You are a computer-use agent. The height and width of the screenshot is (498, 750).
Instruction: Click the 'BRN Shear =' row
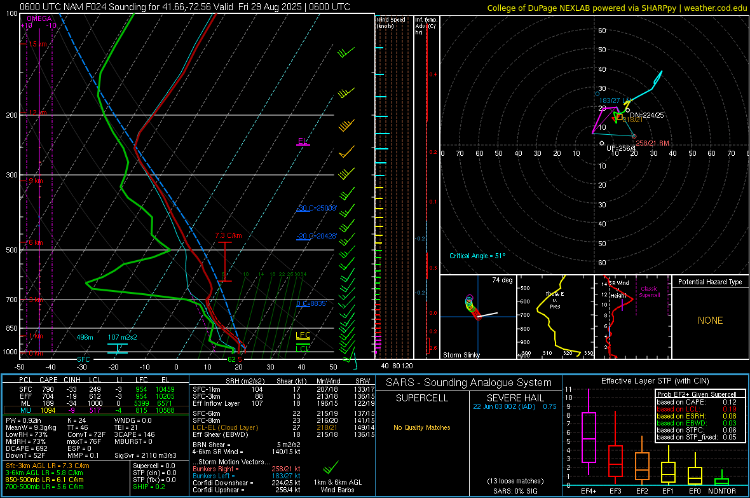(247, 445)
